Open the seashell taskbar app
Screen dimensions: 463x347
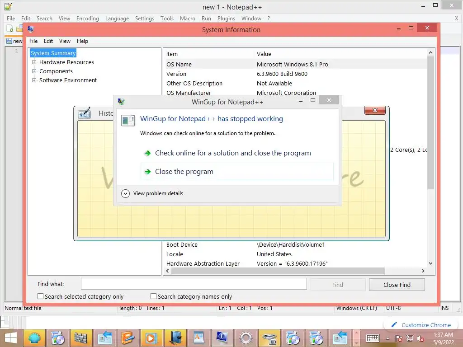tap(34, 338)
